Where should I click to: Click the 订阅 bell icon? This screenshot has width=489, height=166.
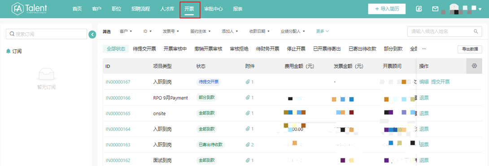[9, 51]
